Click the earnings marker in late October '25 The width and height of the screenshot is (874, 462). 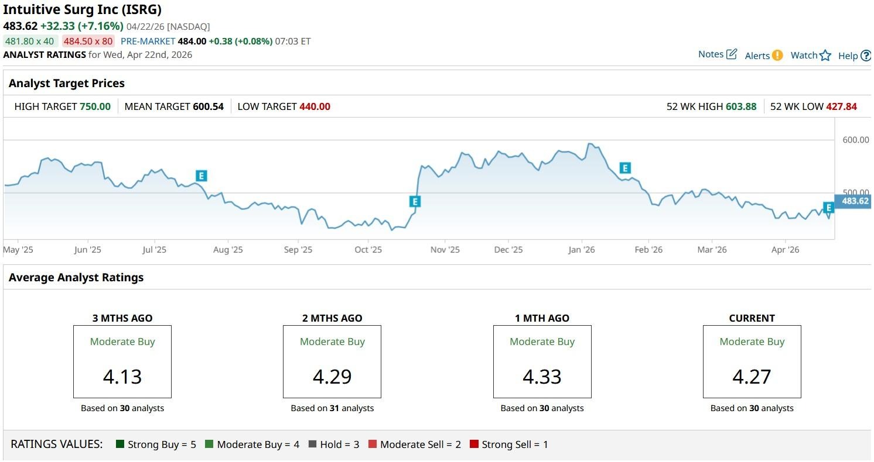pyautogui.click(x=415, y=202)
